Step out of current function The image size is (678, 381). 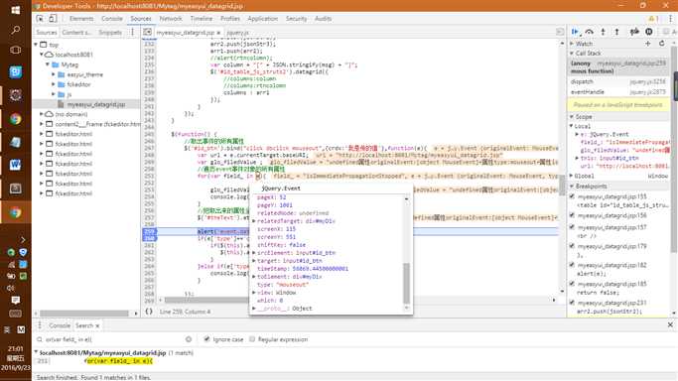(617, 32)
